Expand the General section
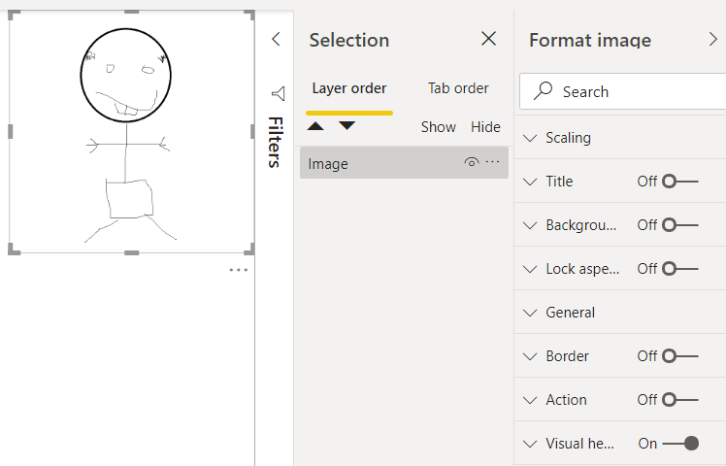 [x=530, y=313]
